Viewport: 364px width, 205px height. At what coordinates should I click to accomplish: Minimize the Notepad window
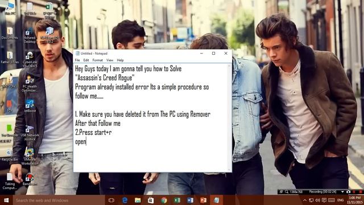pos(201,53)
